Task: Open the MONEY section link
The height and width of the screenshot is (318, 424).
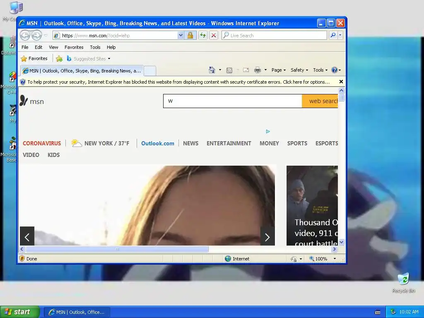Action: [269, 143]
